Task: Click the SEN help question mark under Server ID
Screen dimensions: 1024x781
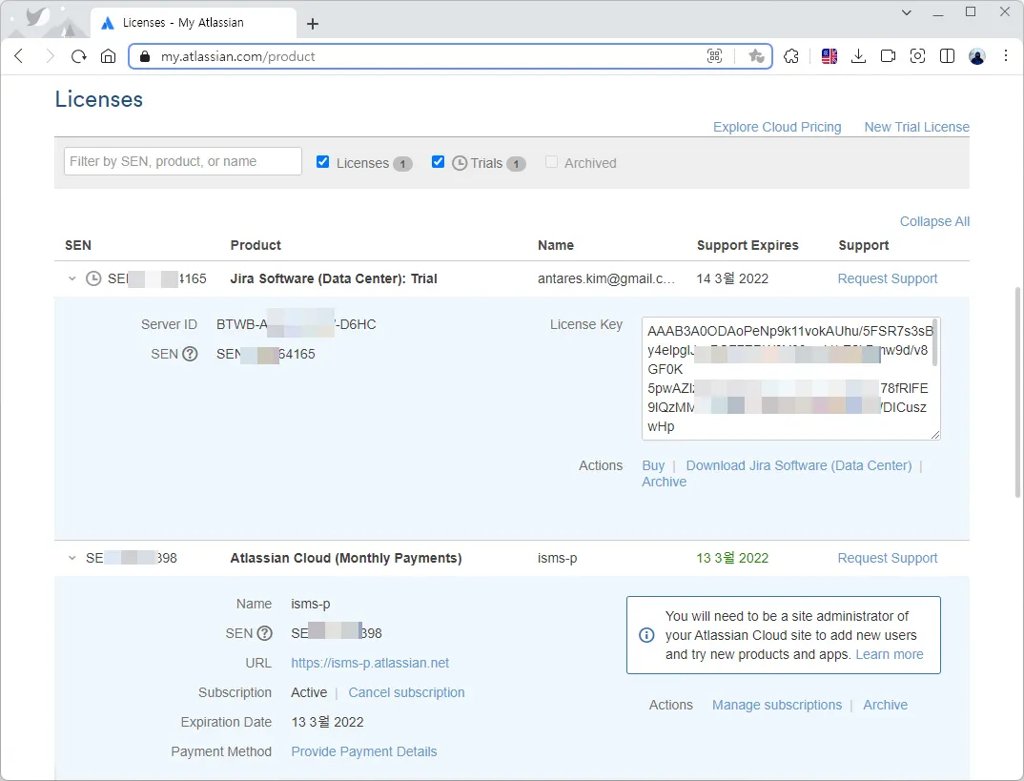Action: tap(190, 354)
